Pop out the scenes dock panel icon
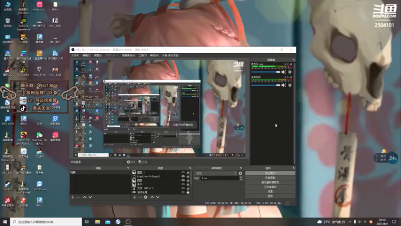This screenshot has height=226, width=401. [128, 168]
